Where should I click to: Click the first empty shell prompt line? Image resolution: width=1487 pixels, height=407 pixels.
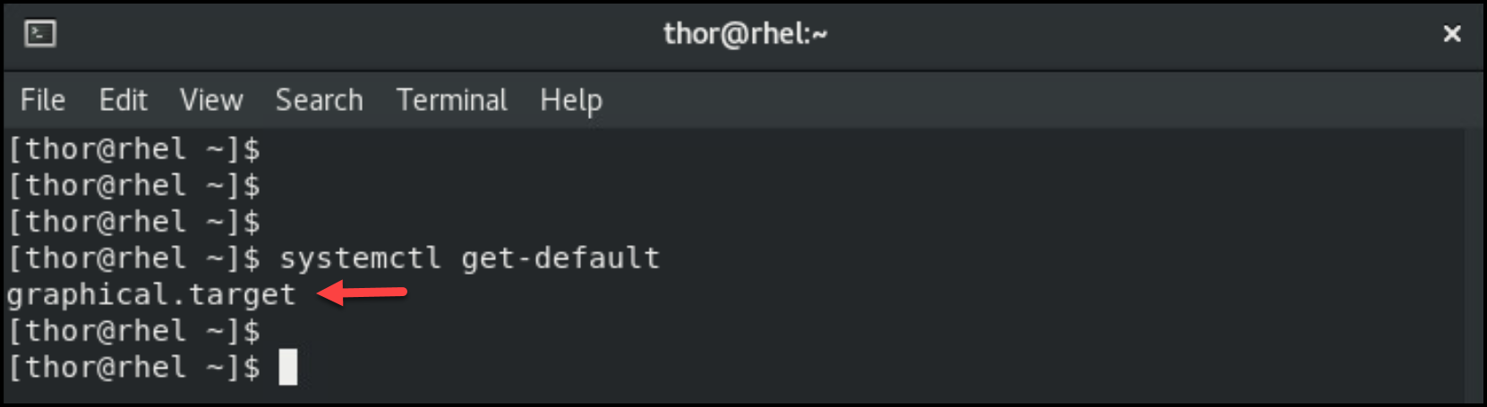coord(134,149)
